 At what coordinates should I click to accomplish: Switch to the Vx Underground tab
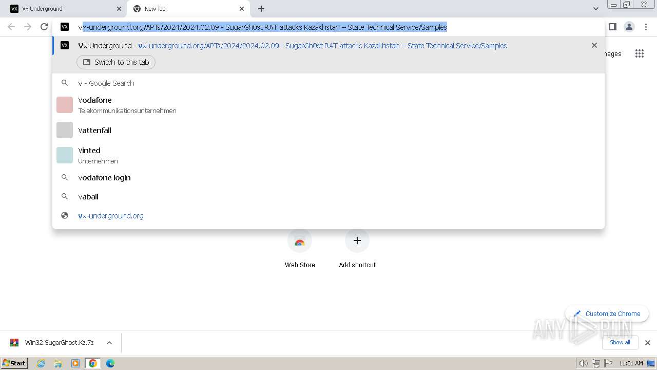(x=66, y=9)
